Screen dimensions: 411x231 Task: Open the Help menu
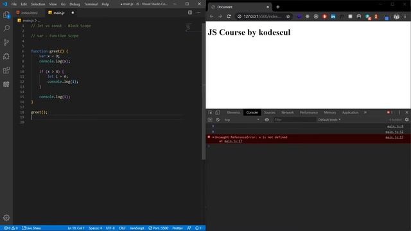pos(105,4)
